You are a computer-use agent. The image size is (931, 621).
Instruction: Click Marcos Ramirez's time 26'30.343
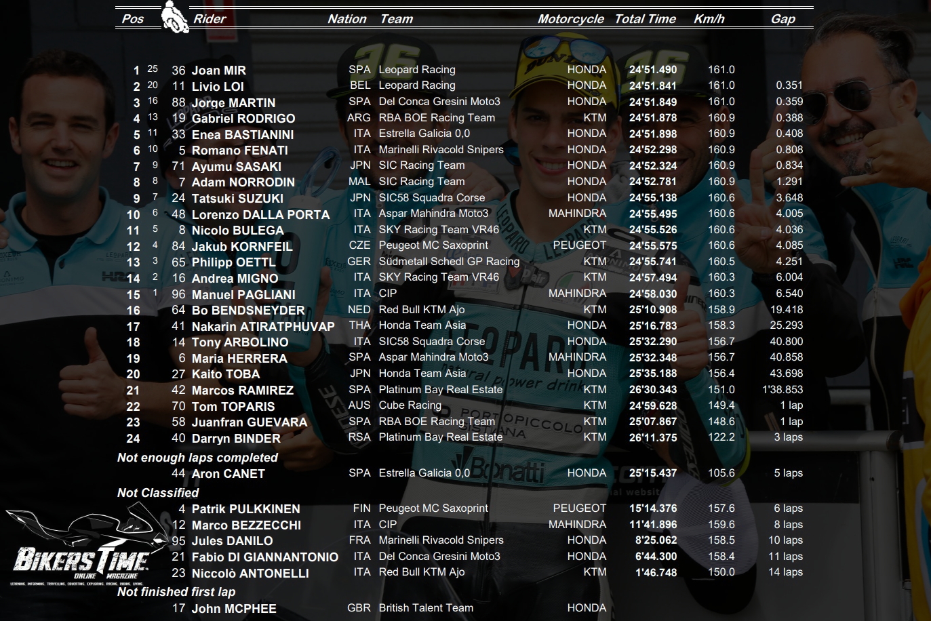tap(653, 390)
